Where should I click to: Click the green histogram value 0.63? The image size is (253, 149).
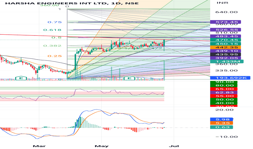222,127
